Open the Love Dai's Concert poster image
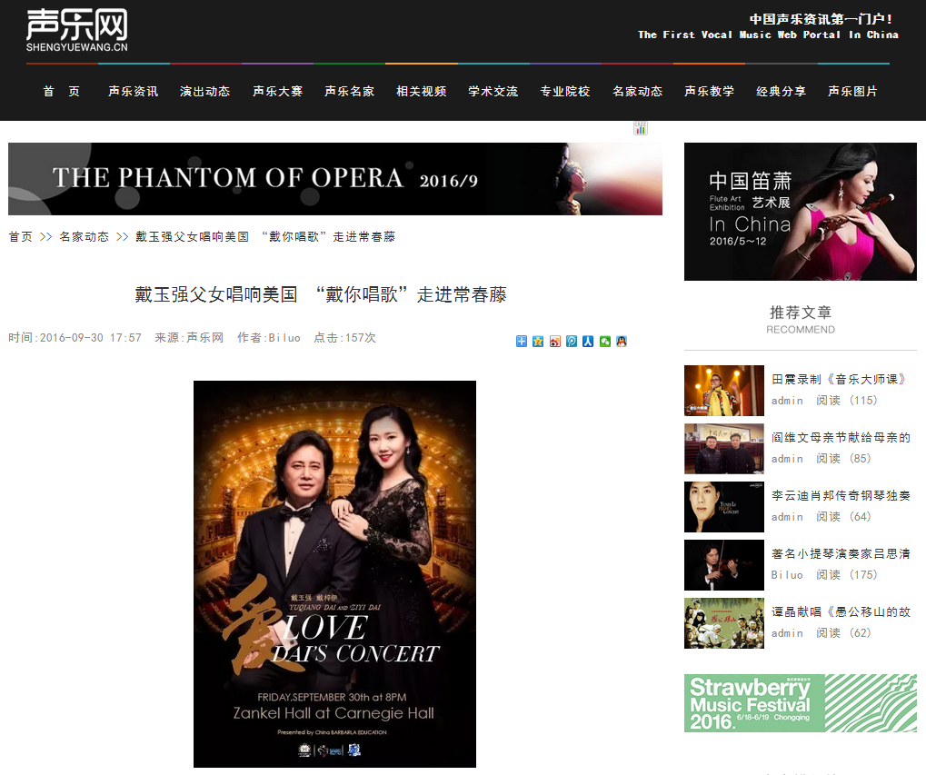 (334, 573)
